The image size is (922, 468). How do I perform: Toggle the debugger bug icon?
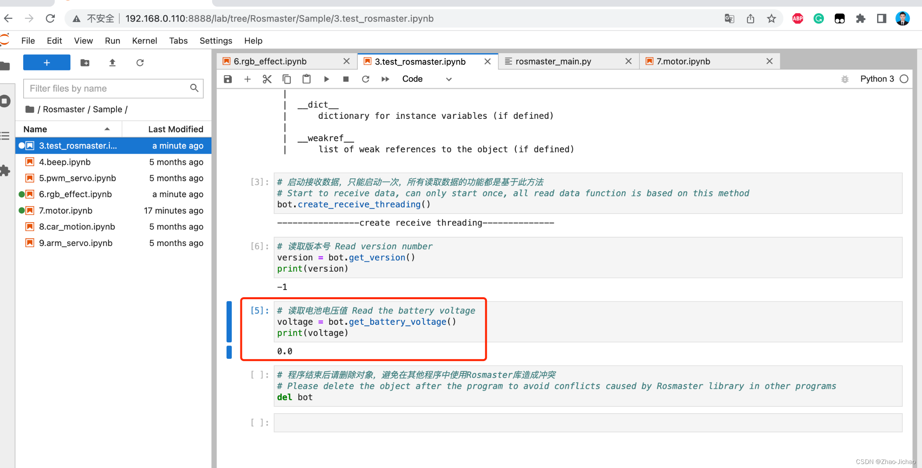pos(845,79)
